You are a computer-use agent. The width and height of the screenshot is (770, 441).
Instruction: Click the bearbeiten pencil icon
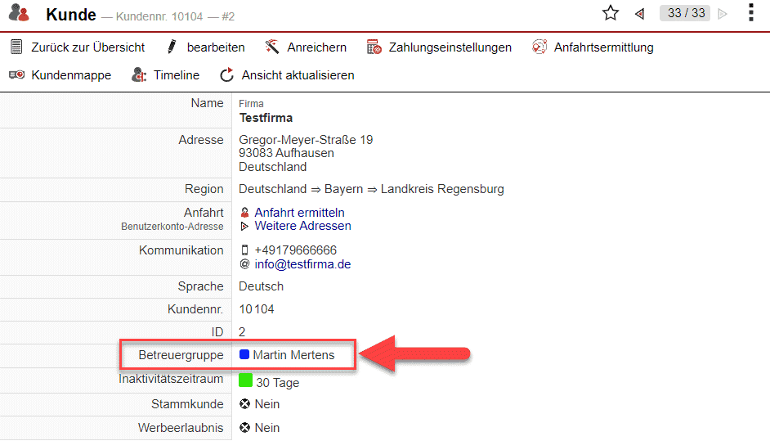pyautogui.click(x=172, y=47)
